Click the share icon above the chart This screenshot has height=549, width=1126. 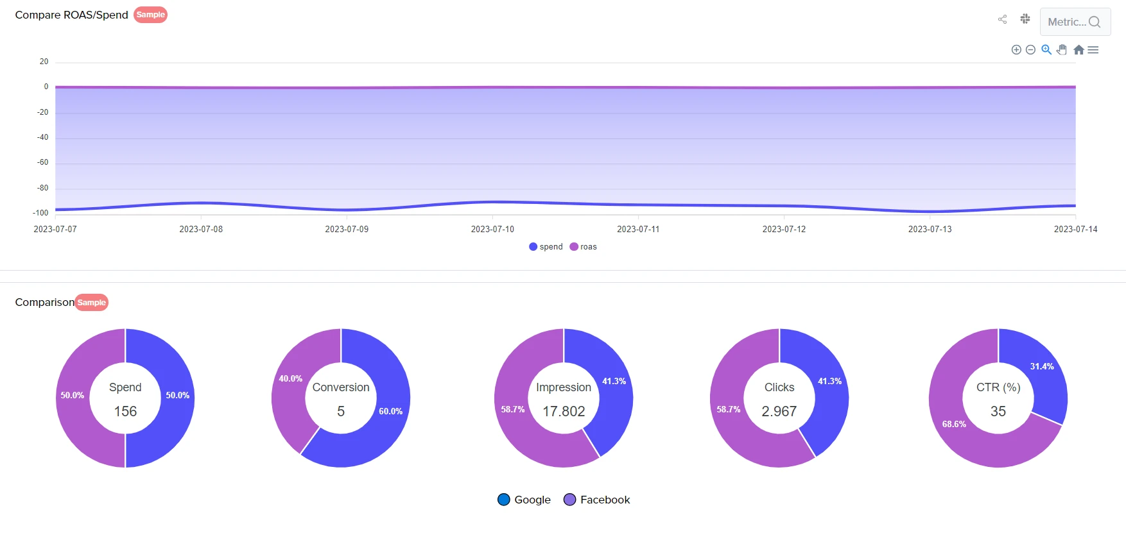(1002, 19)
